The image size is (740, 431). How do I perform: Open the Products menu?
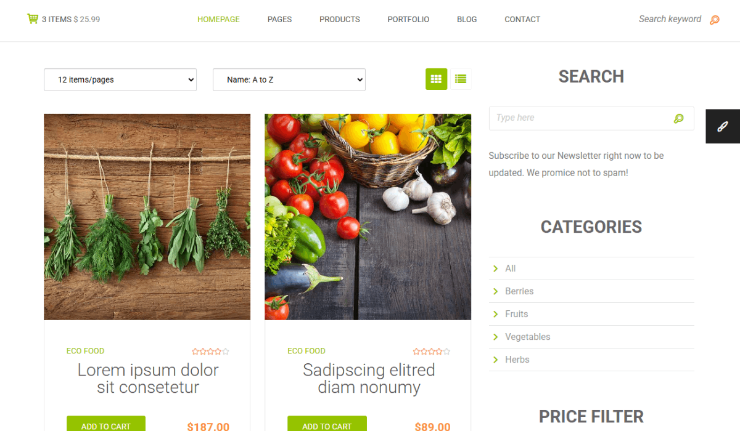(x=340, y=19)
